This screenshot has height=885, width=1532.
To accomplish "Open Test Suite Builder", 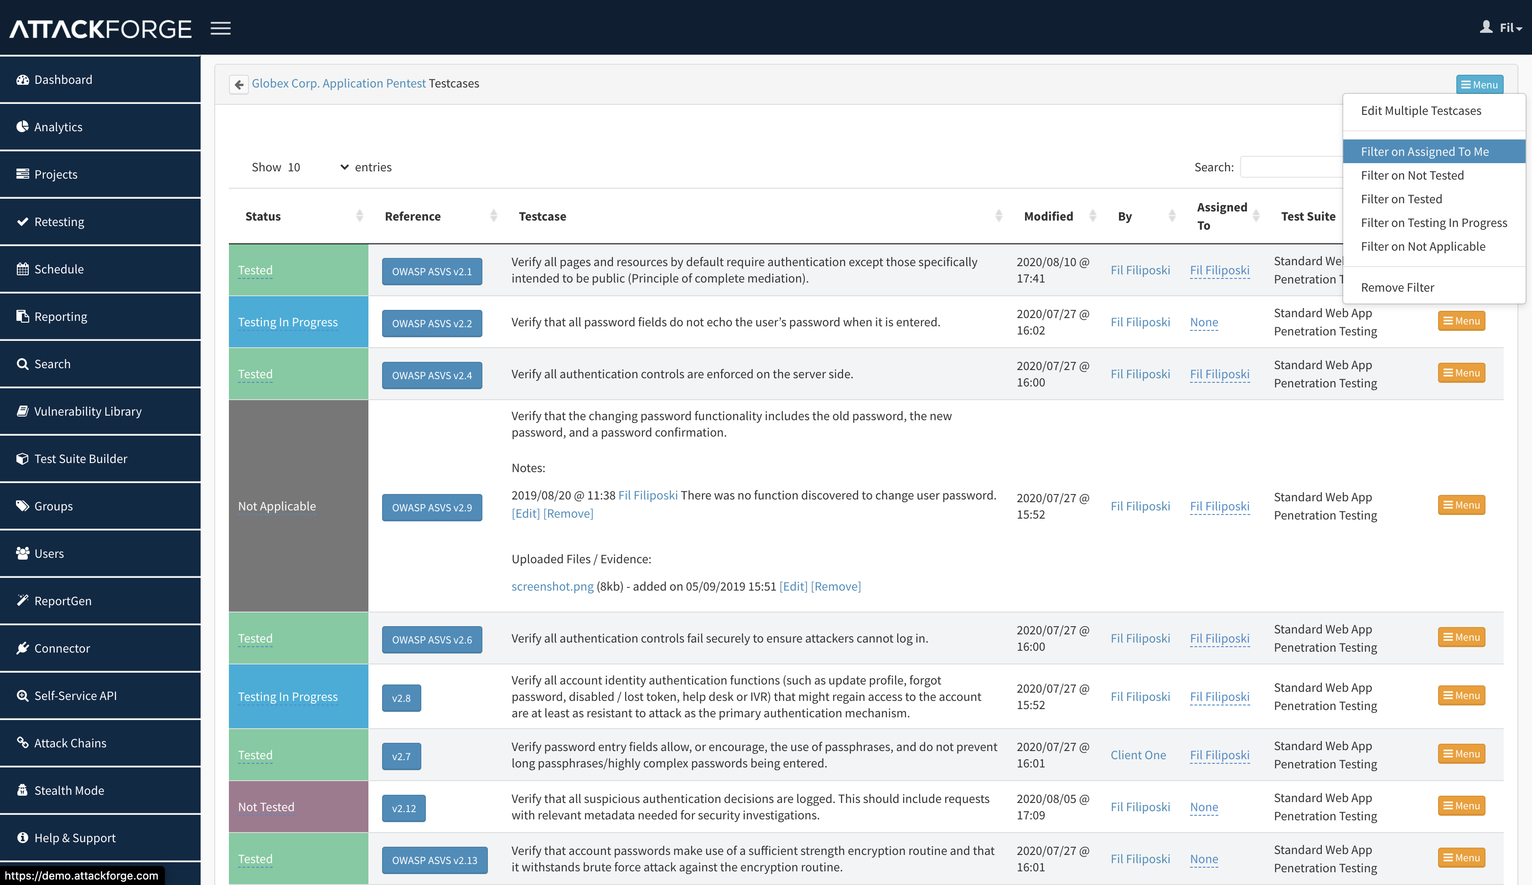I will point(100,459).
